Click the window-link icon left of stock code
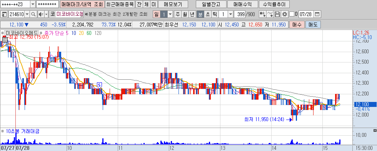The image size is (377, 151). click(x=4, y=15)
